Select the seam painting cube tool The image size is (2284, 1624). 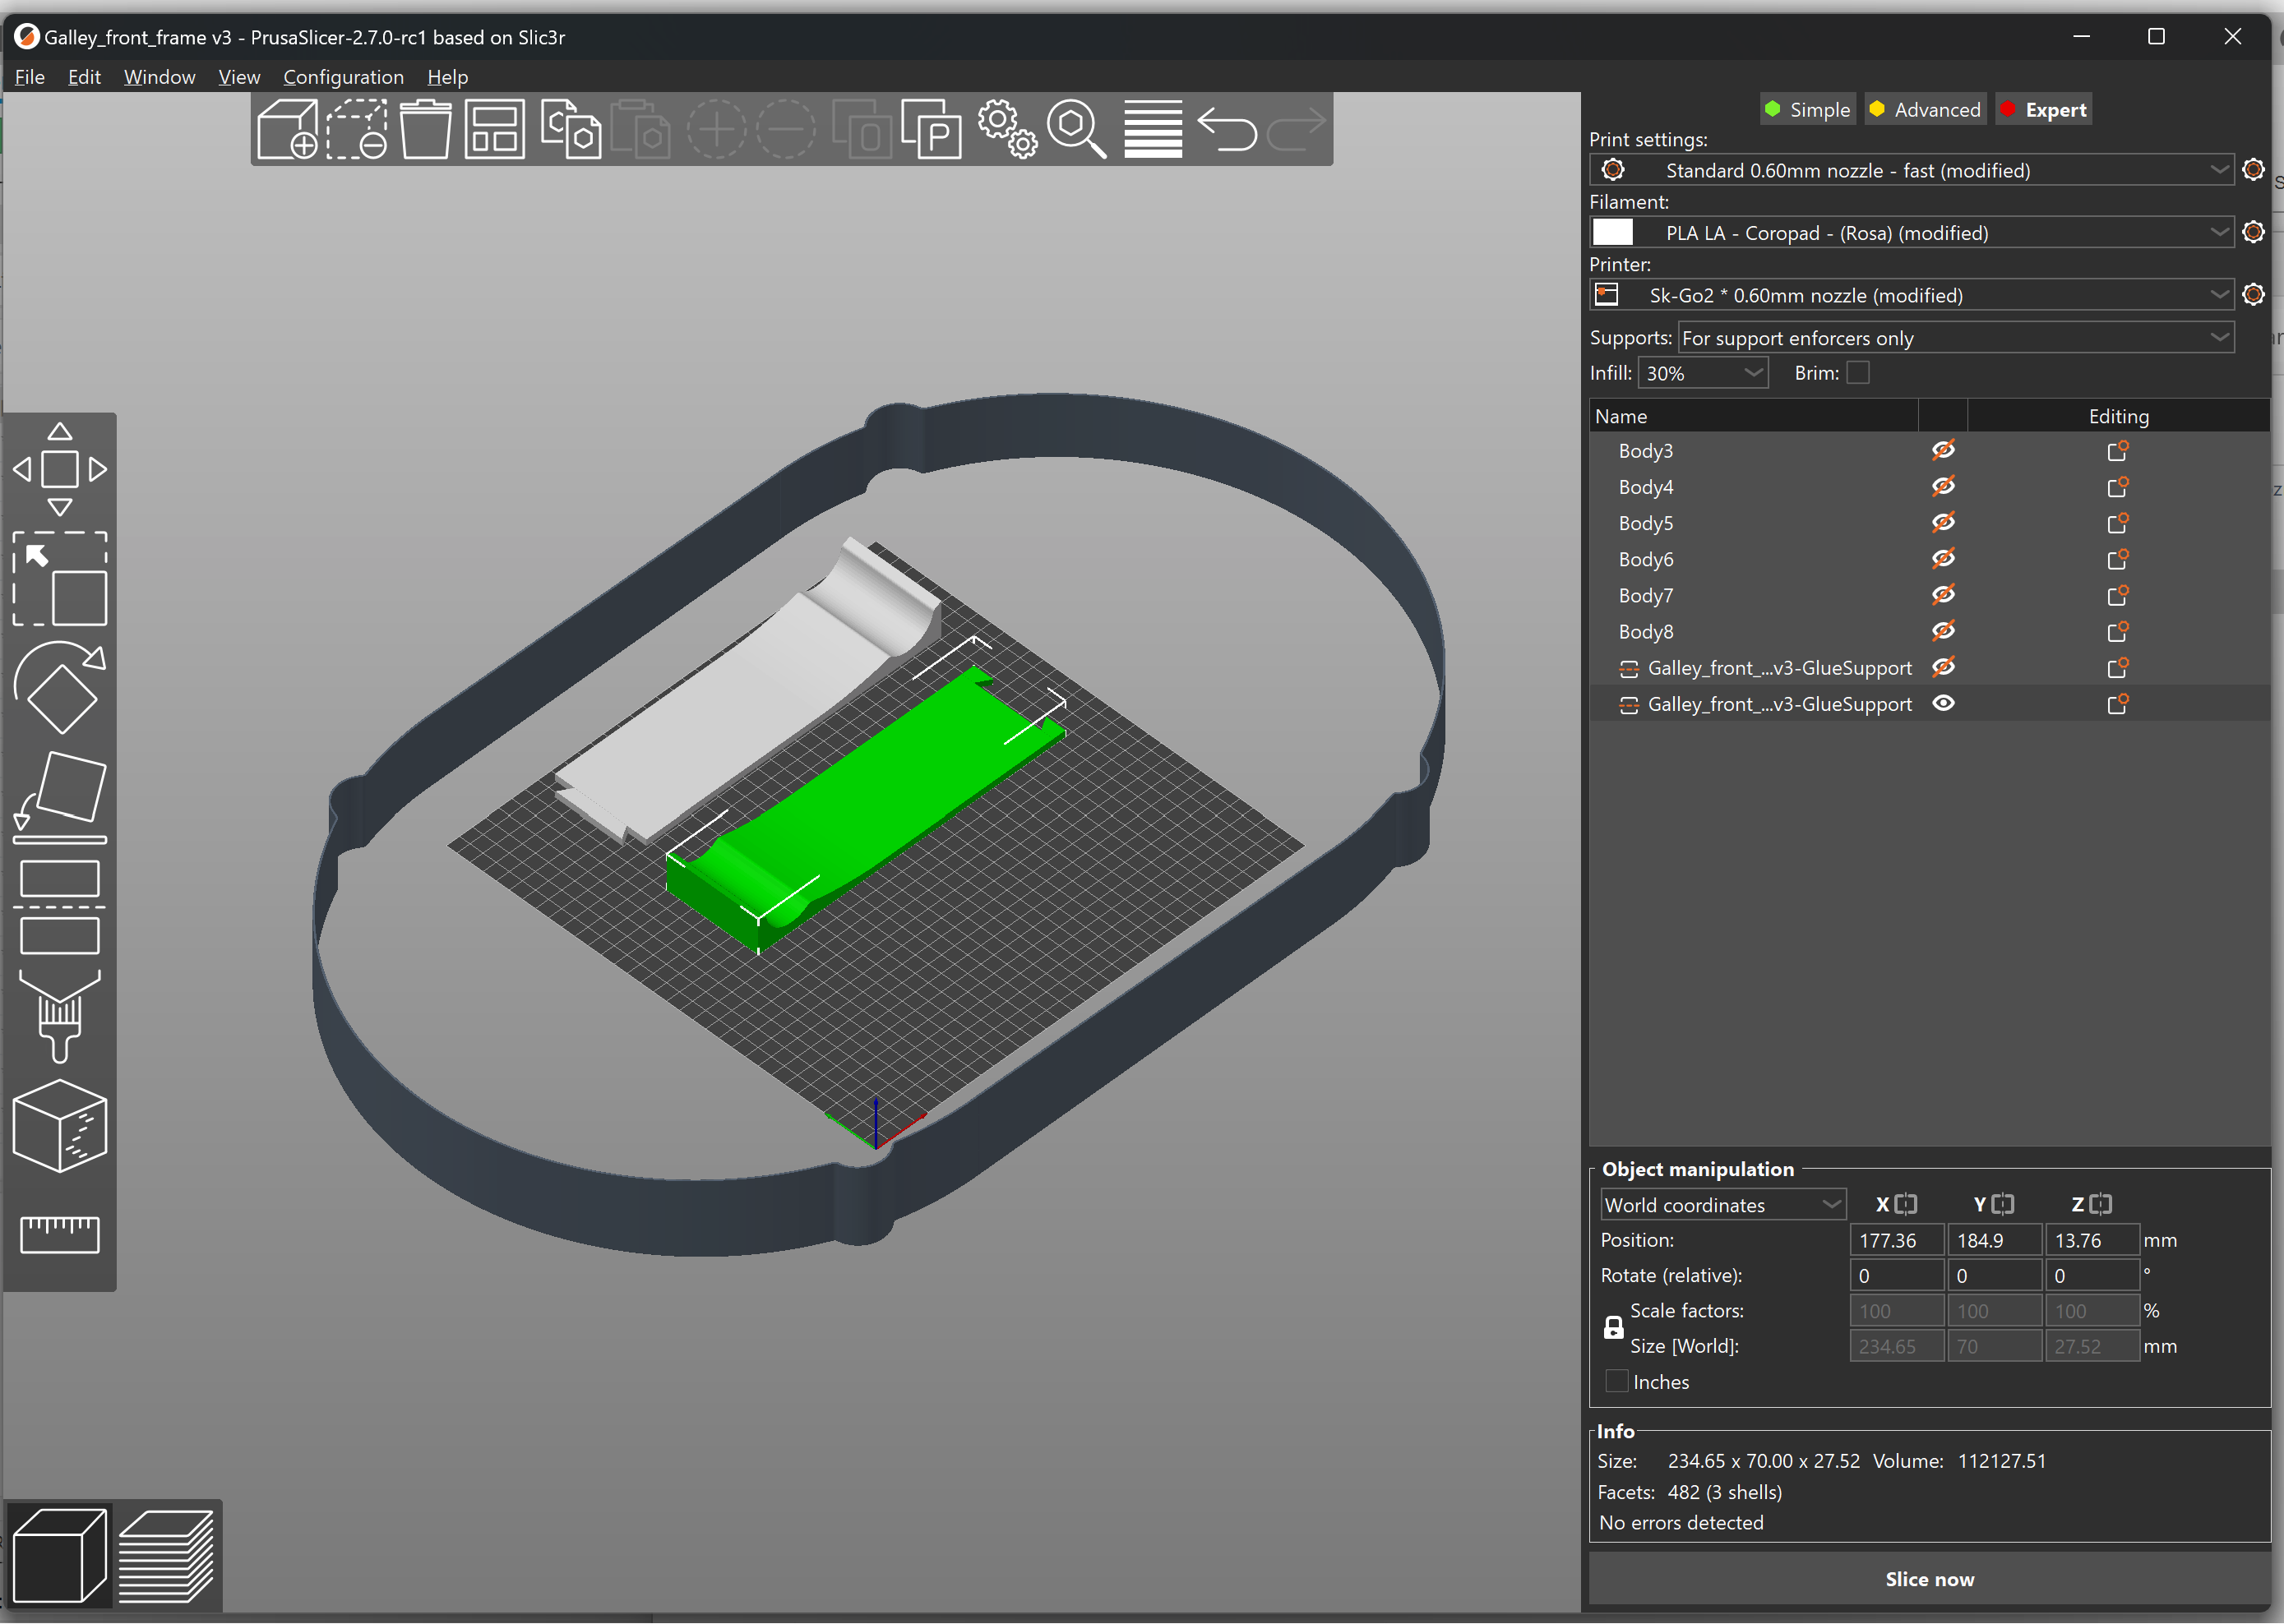(x=59, y=1126)
